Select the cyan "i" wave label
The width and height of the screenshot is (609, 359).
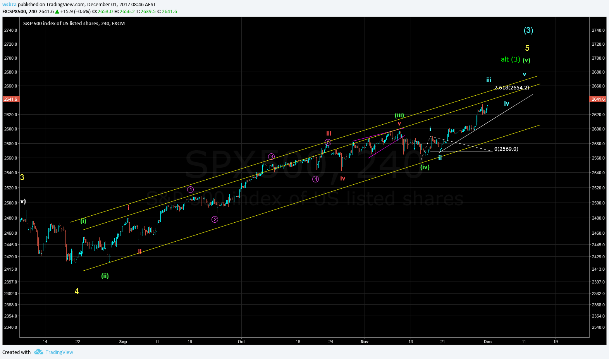(430, 129)
